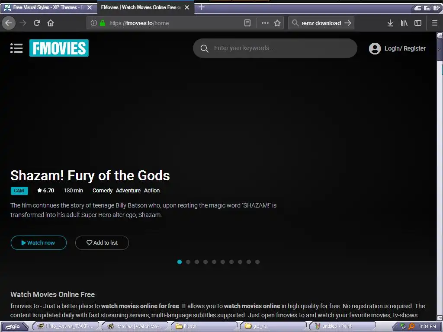The width and height of the screenshot is (443, 332).
Task: Reload the page with the refresh icon
Action: 37,23
